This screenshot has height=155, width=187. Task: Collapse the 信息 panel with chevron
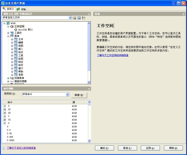click(184, 14)
